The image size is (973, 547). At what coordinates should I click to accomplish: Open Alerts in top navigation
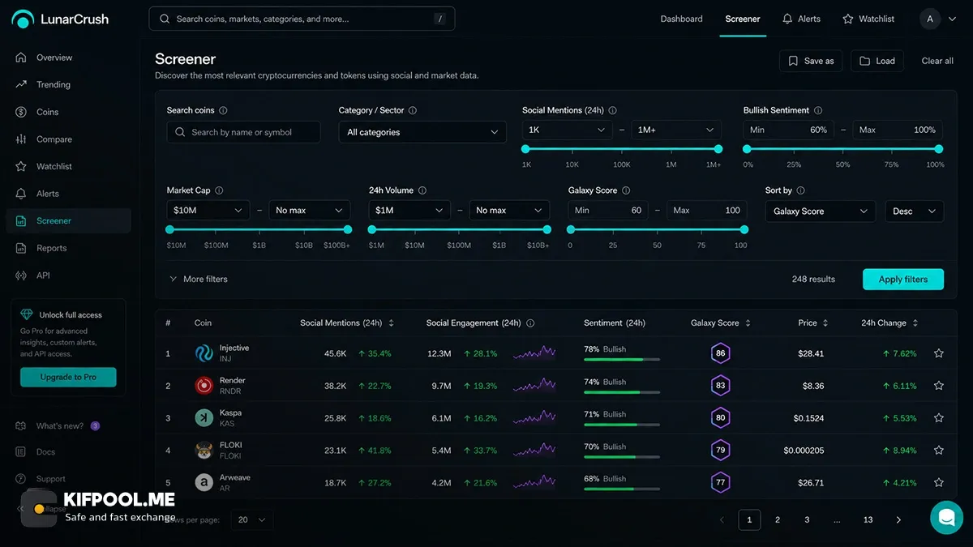pyautogui.click(x=800, y=19)
